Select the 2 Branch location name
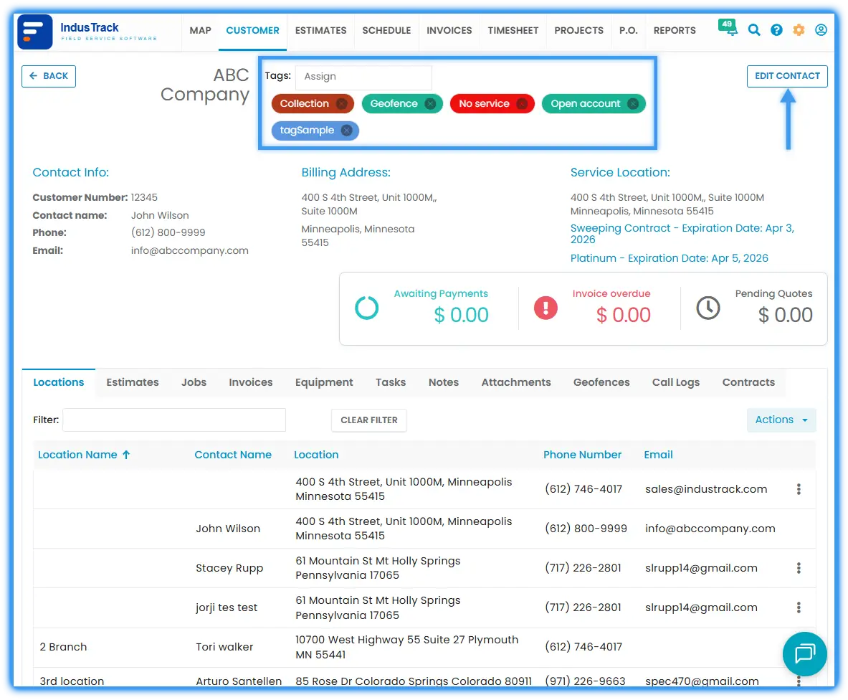This screenshot has height=700, width=848. [x=63, y=647]
